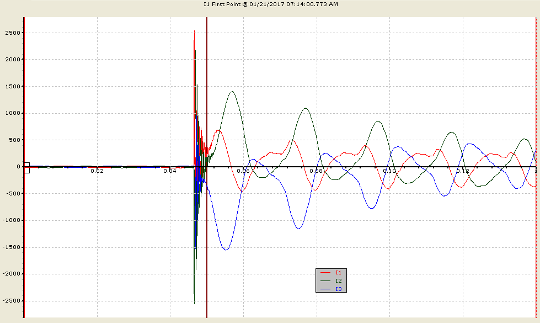Click the I1 red line legend swatch
Viewport: 540px width, 323px height.
325,273
